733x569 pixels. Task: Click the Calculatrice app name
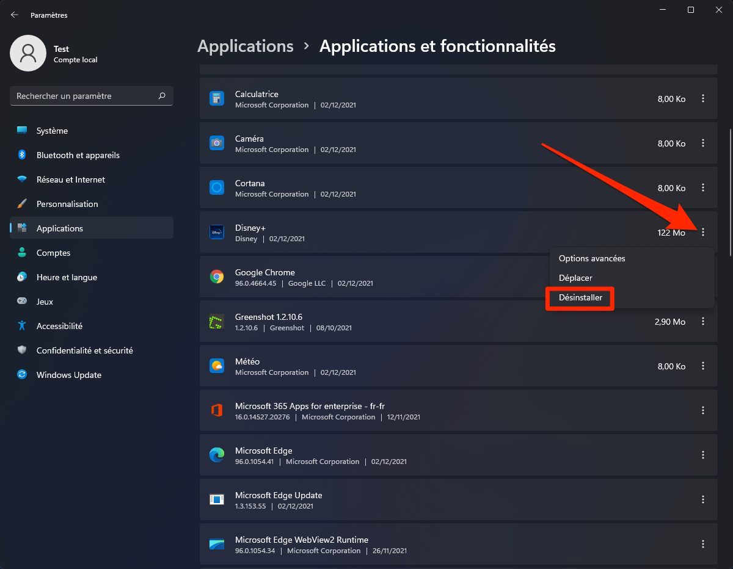click(257, 94)
